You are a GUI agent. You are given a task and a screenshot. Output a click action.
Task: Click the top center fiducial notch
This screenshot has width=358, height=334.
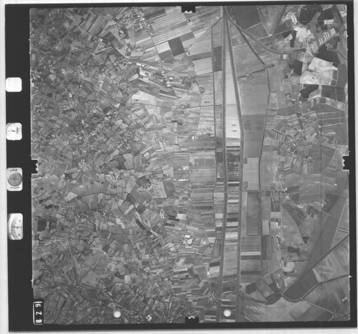(x=188, y=8)
